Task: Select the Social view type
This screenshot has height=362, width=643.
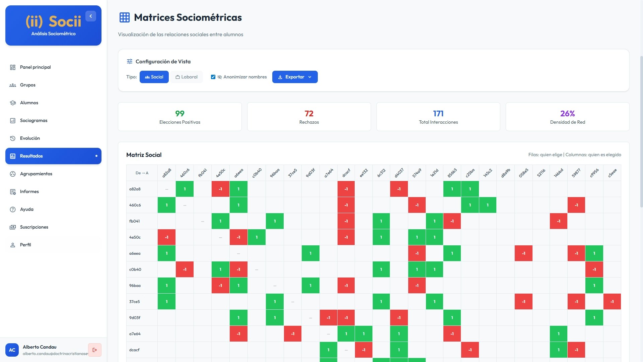Action: [154, 77]
